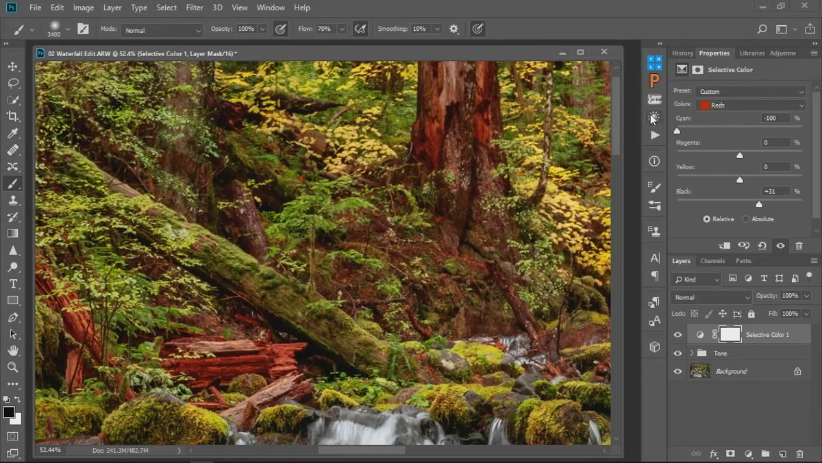Viewport: 822px width, 463px height.
Task: Reset Selective Color to adjustment defaults
Action: click(762, 245)
